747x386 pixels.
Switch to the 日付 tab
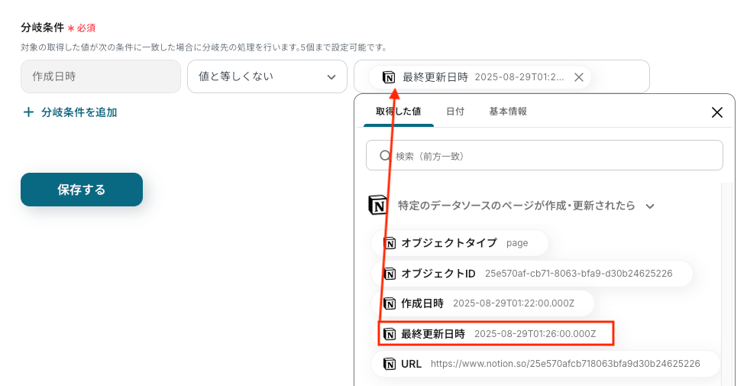click(x=455, y=112)
